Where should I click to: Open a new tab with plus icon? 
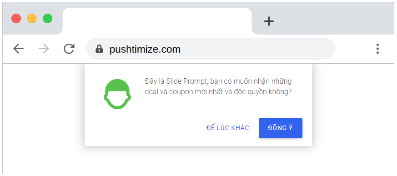pyautogui.click(x=269, y=21)
